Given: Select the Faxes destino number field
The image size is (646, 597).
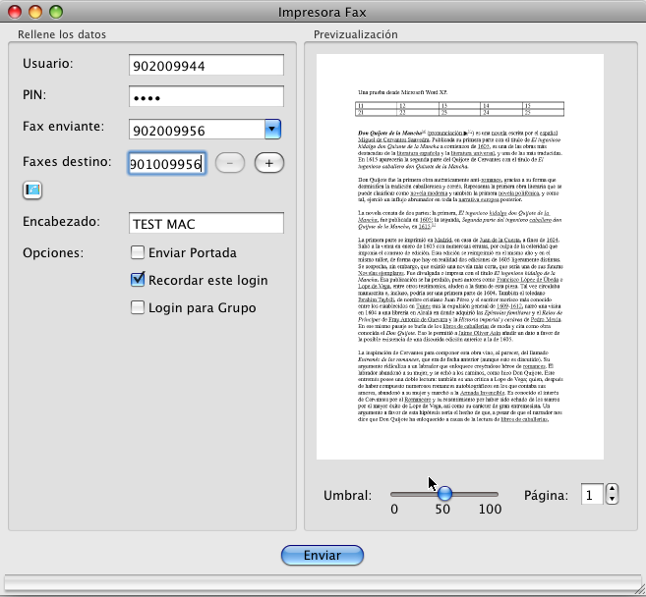Looking at the screenshot, I should pos(165,164).
